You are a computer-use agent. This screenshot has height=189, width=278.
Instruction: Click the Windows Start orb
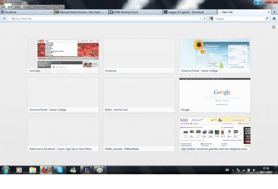point(6,170)
